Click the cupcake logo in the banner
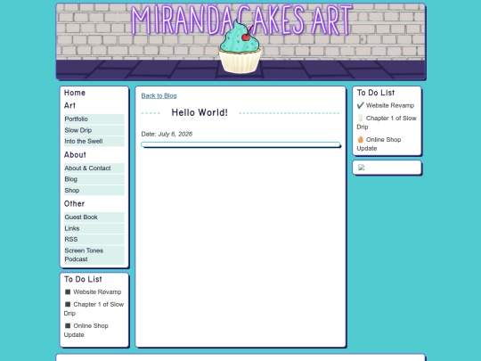The height and width of the screenshot is (361, 481). [240, 46]
